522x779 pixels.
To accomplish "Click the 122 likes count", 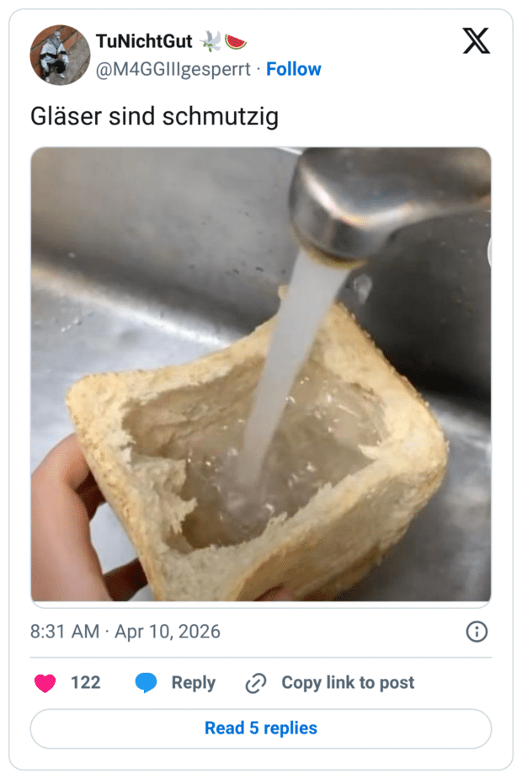I will tap(85, 683).
